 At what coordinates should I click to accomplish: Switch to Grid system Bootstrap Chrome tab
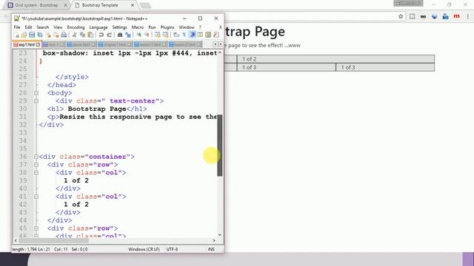point(36,5)
